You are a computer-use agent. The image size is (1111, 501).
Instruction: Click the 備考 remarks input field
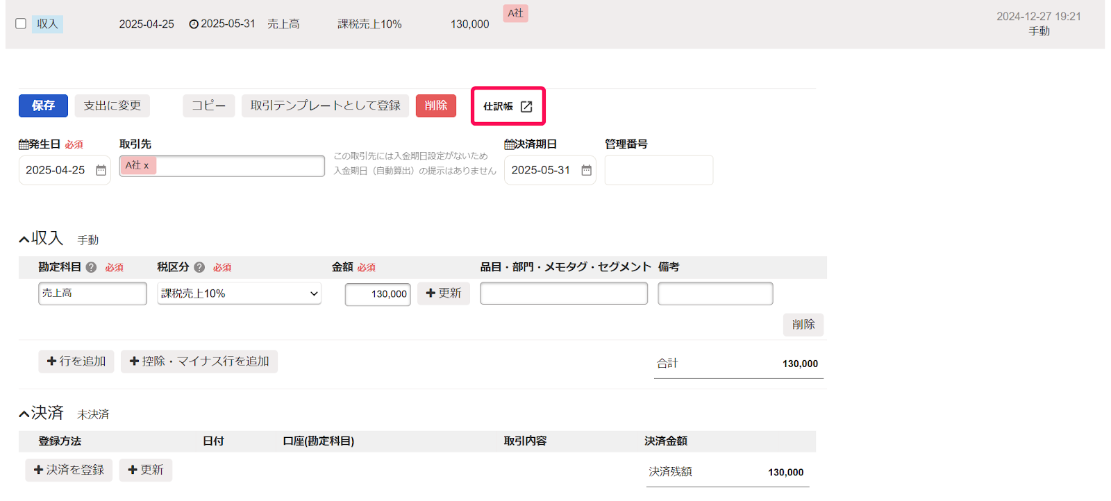pyautogui.click(x=715, y=294)
